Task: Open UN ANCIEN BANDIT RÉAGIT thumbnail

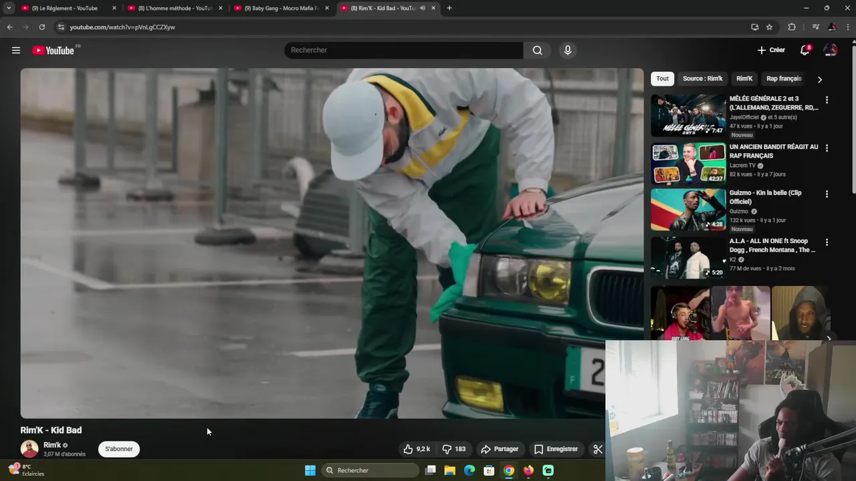Action: click(x=688, y=163)
